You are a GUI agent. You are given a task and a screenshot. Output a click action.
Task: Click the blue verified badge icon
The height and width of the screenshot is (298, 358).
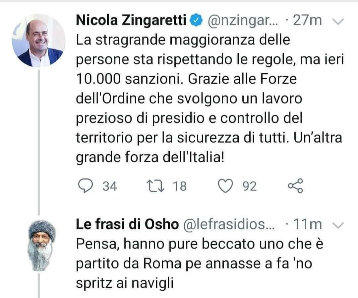pos(196,21)
